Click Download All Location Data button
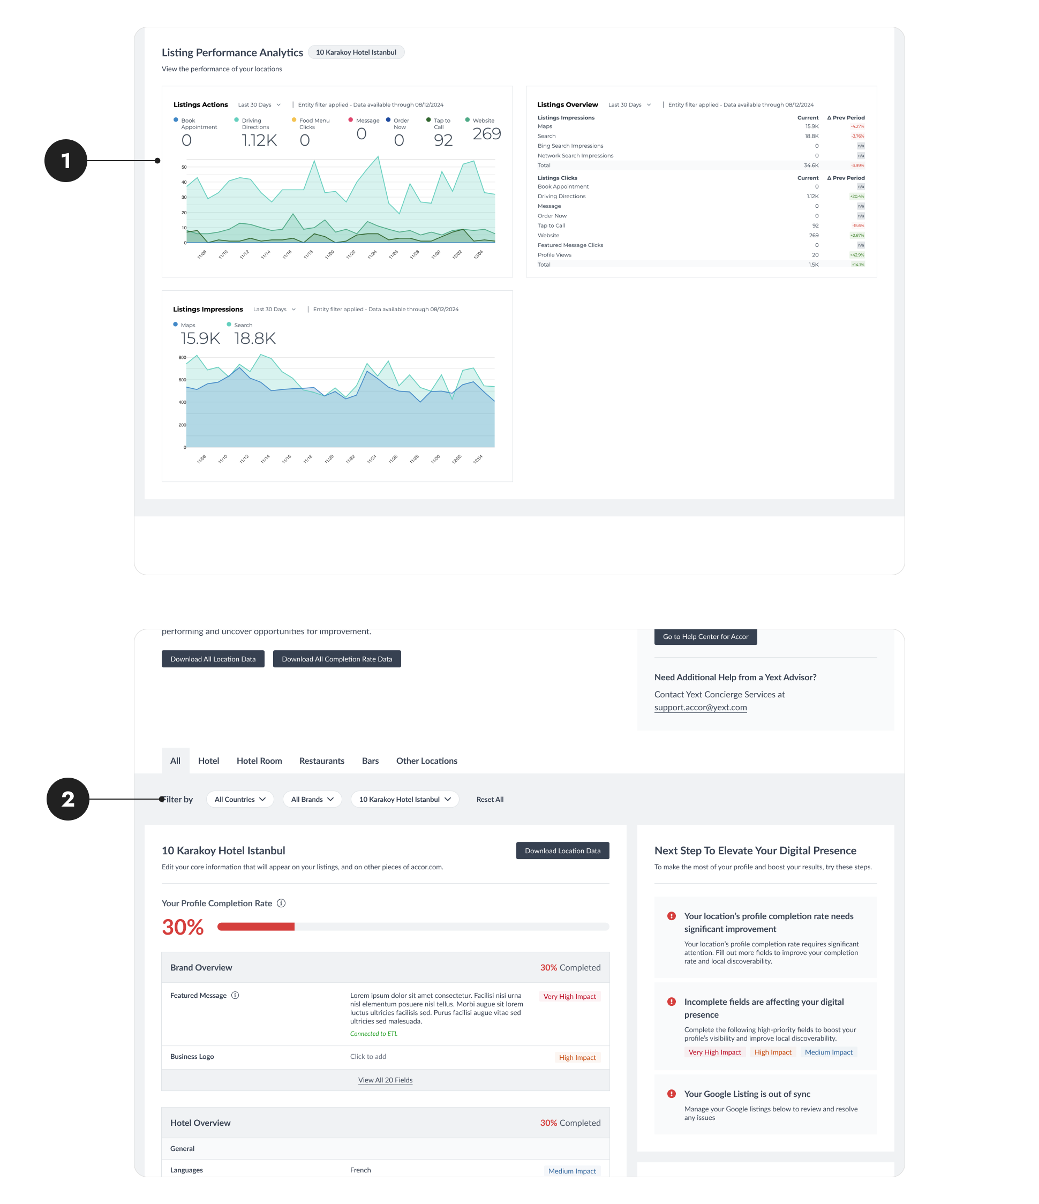This screenshot has width=1039, height=1204. pos(213,659)
